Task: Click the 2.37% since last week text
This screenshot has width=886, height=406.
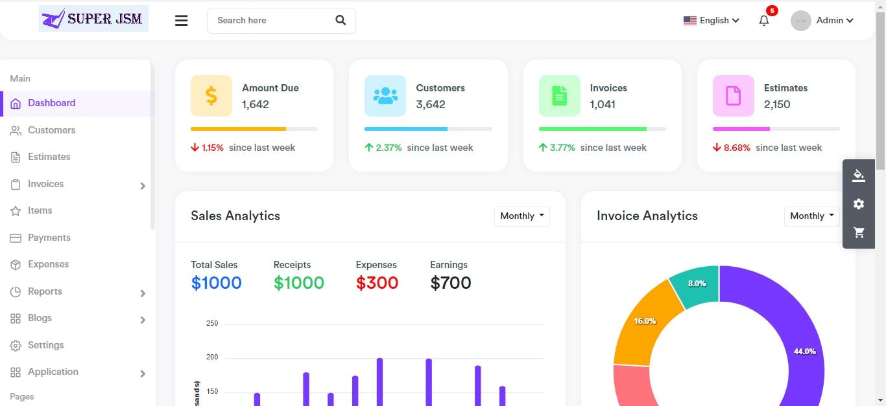Action: (x=419, y=148)
